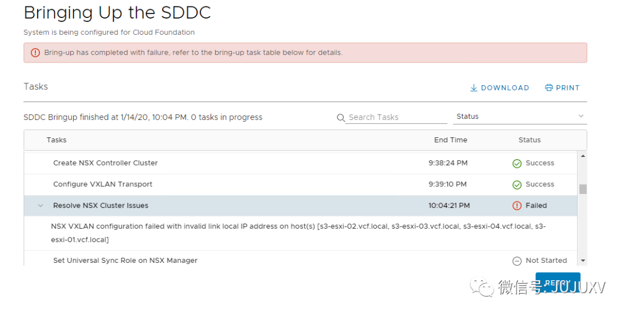Click the Status dropdown chevron arrow
This screenshot has height=315, width=626.
pos(581,116)
